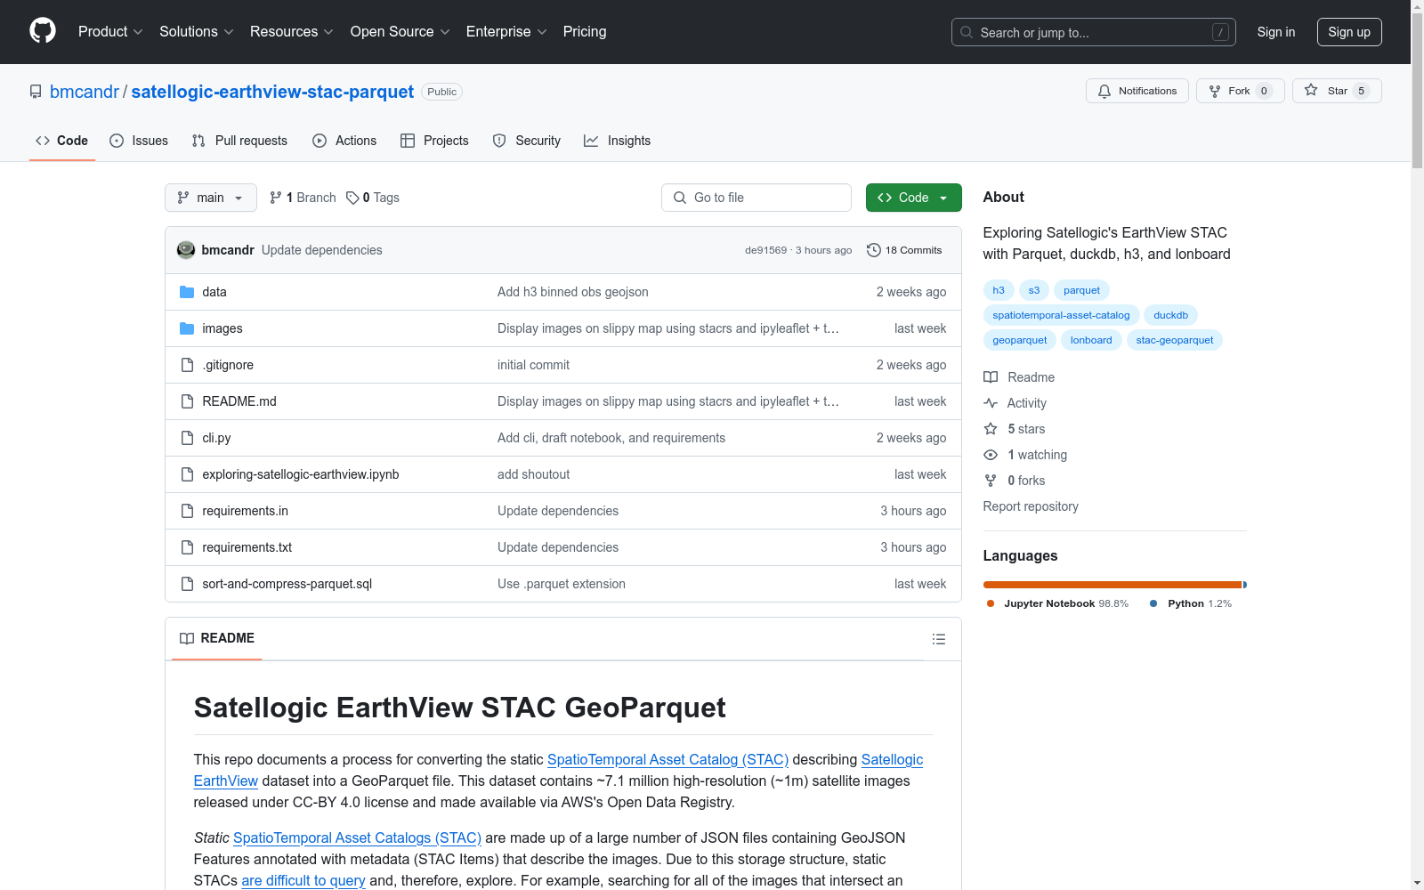Click the file icon beside cli.py
The height and width of the screenshot is (890, 1424).
coord(187,438)
